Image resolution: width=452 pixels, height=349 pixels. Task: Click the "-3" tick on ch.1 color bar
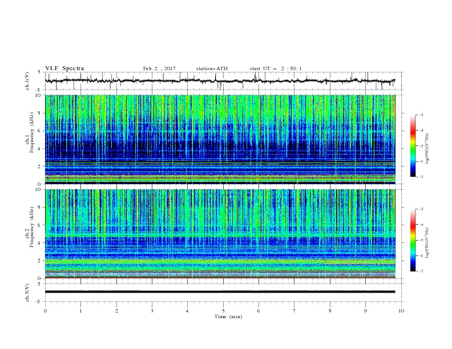click(421, 115)
